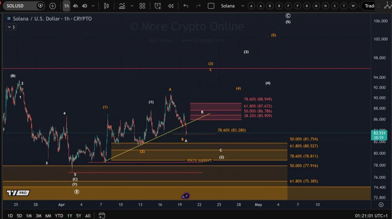392x219 pixels.
Task: Expand the timeframe interval dropdown
Action: coord(93,6)
